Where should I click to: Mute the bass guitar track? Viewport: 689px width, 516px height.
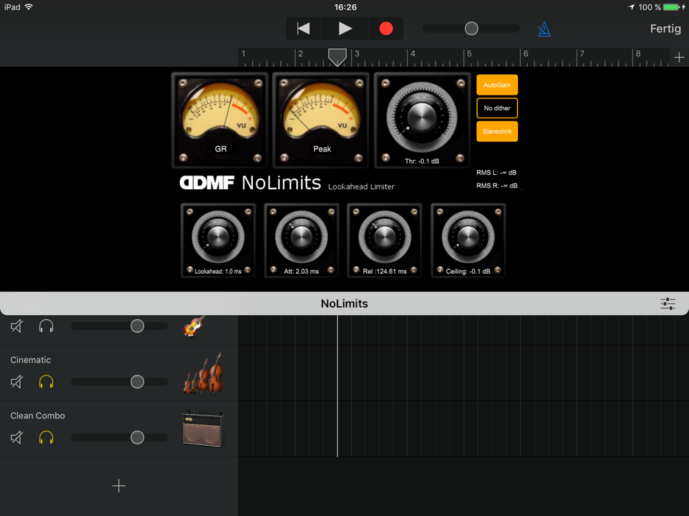pyautogui.click(x=17, y=326)
